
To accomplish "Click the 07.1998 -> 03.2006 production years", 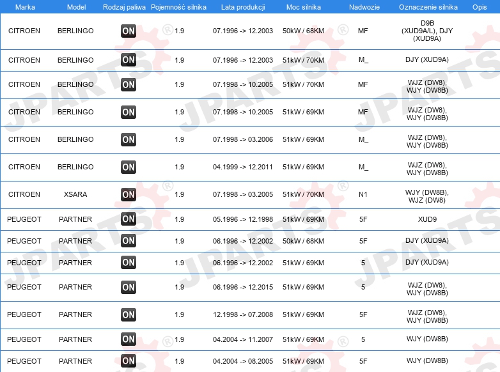I will (243, 139).
